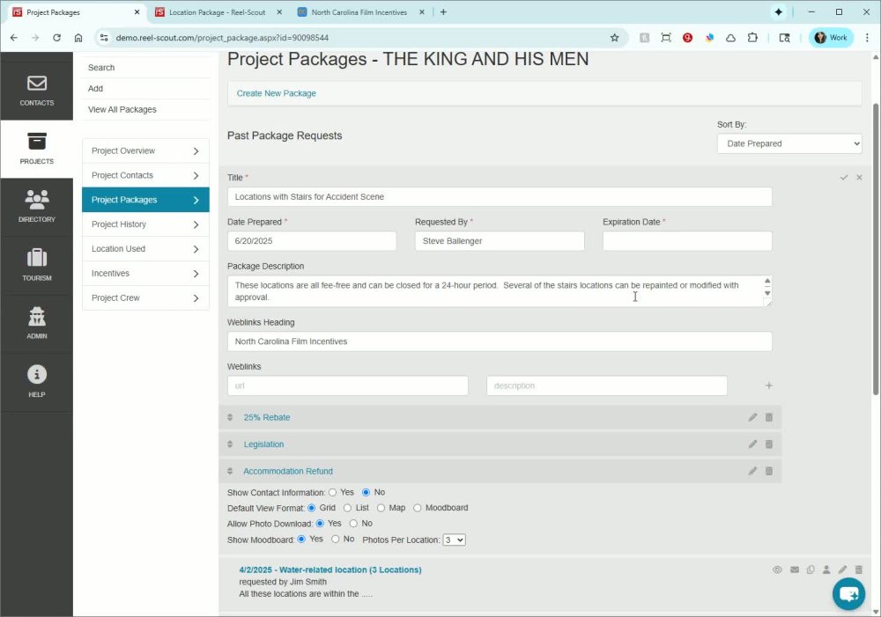Reload the page
The width and height of the screenshot is (881, 617).
pyautogui.click(x=56, y=38)
